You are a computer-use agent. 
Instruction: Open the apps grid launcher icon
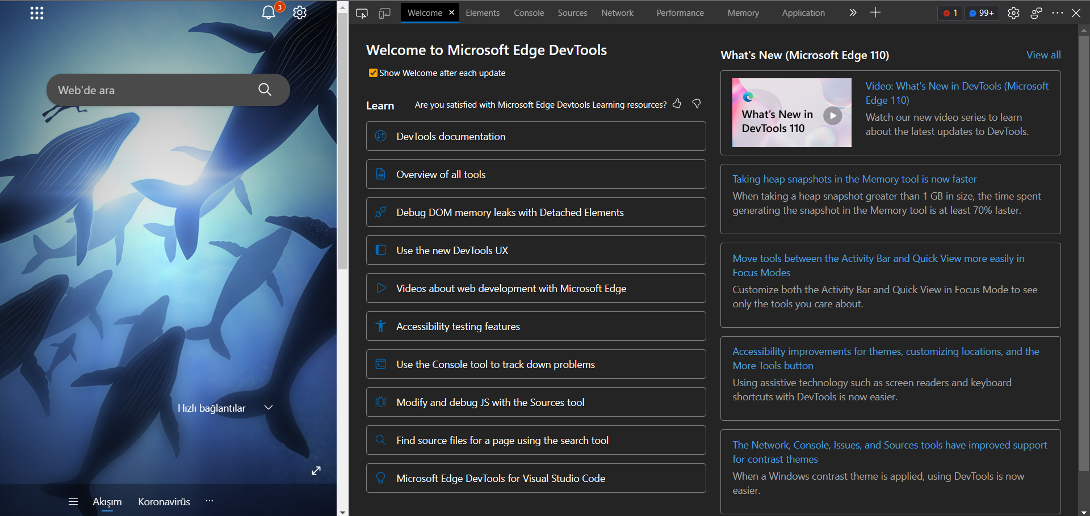click(37, 13)
